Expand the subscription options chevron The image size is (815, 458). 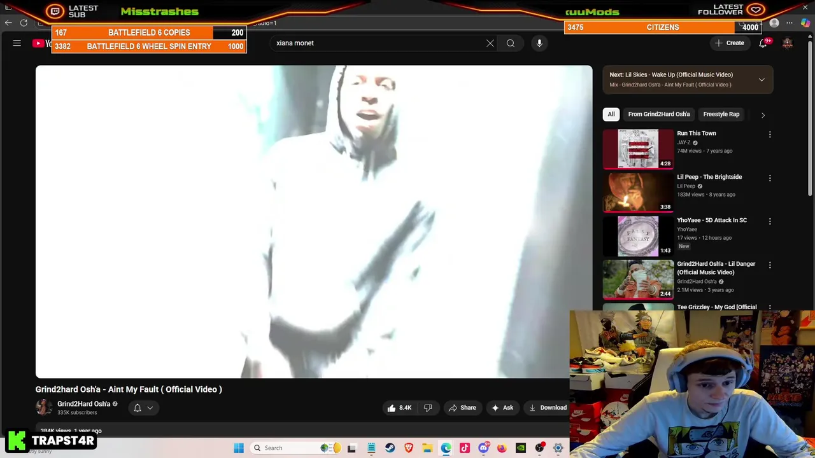(x=150, y=408)
